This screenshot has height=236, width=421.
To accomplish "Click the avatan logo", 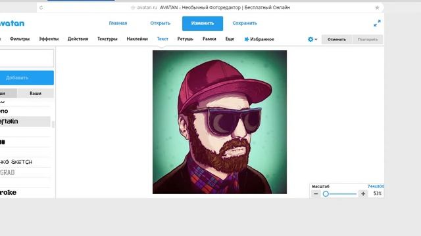I will click(x=12, y=24).
